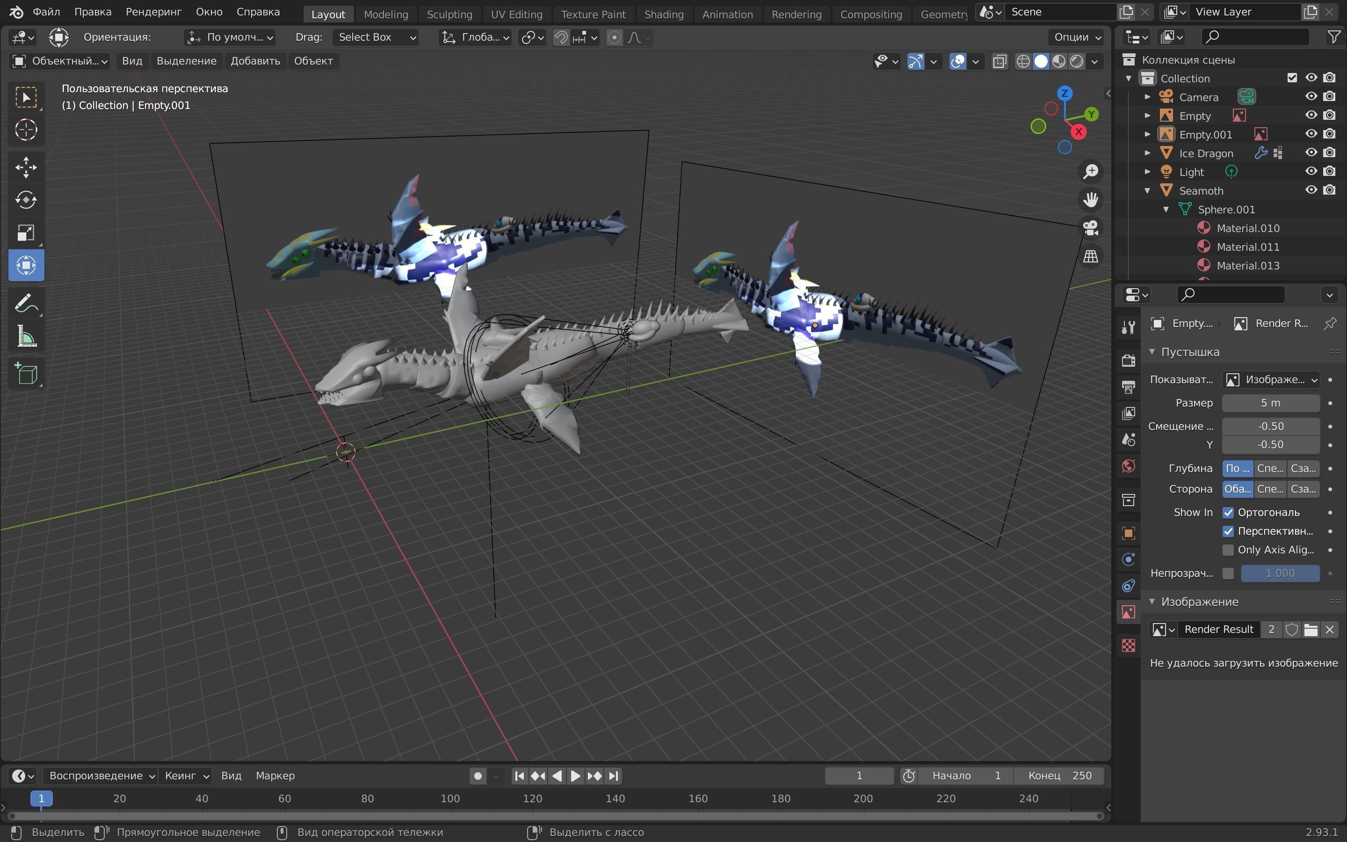1347x842 pixels.
Task: Select the Select Box tool in toolbar
Action: 26,97
